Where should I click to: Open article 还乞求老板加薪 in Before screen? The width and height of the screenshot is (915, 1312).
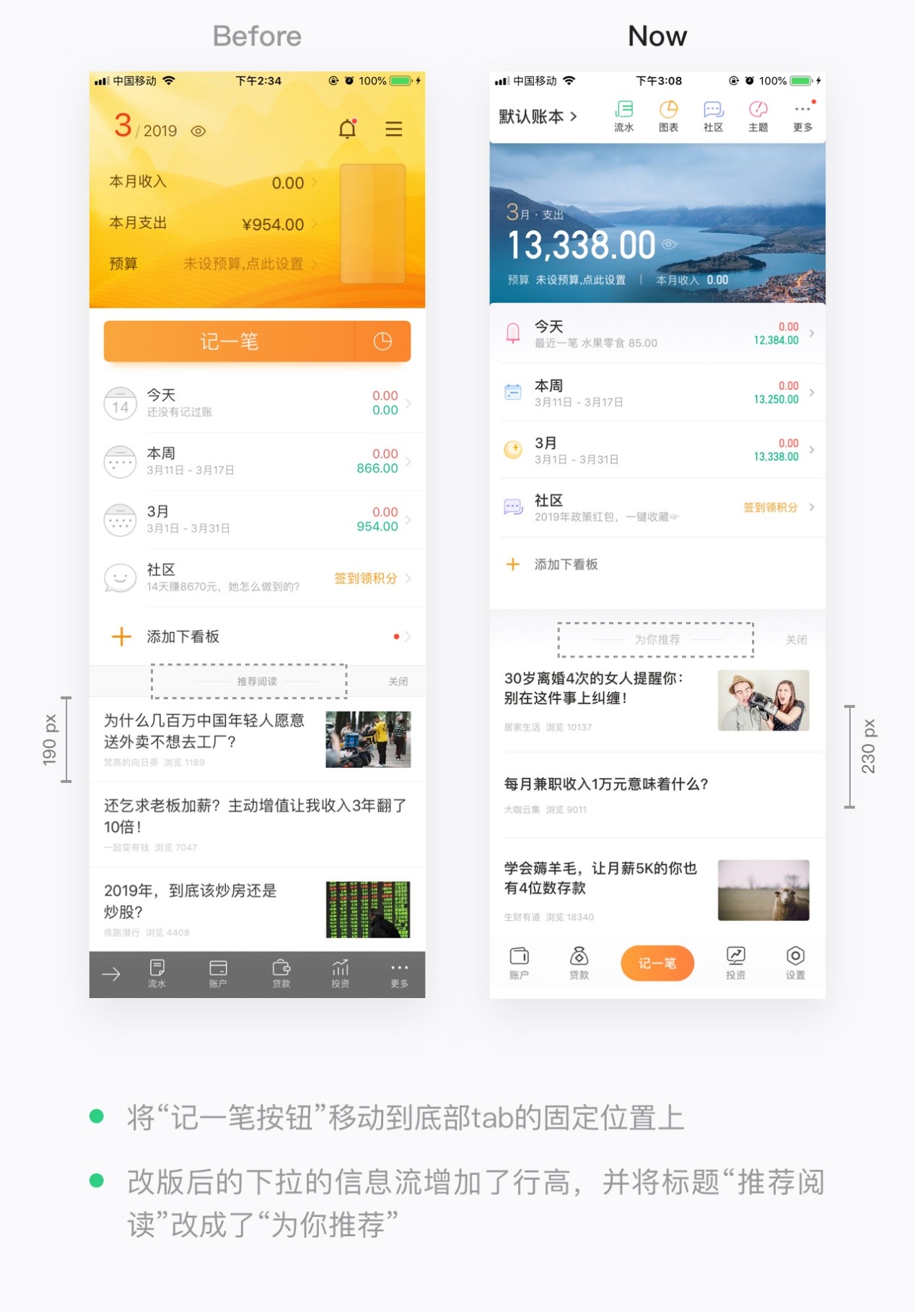pos(255,815)
